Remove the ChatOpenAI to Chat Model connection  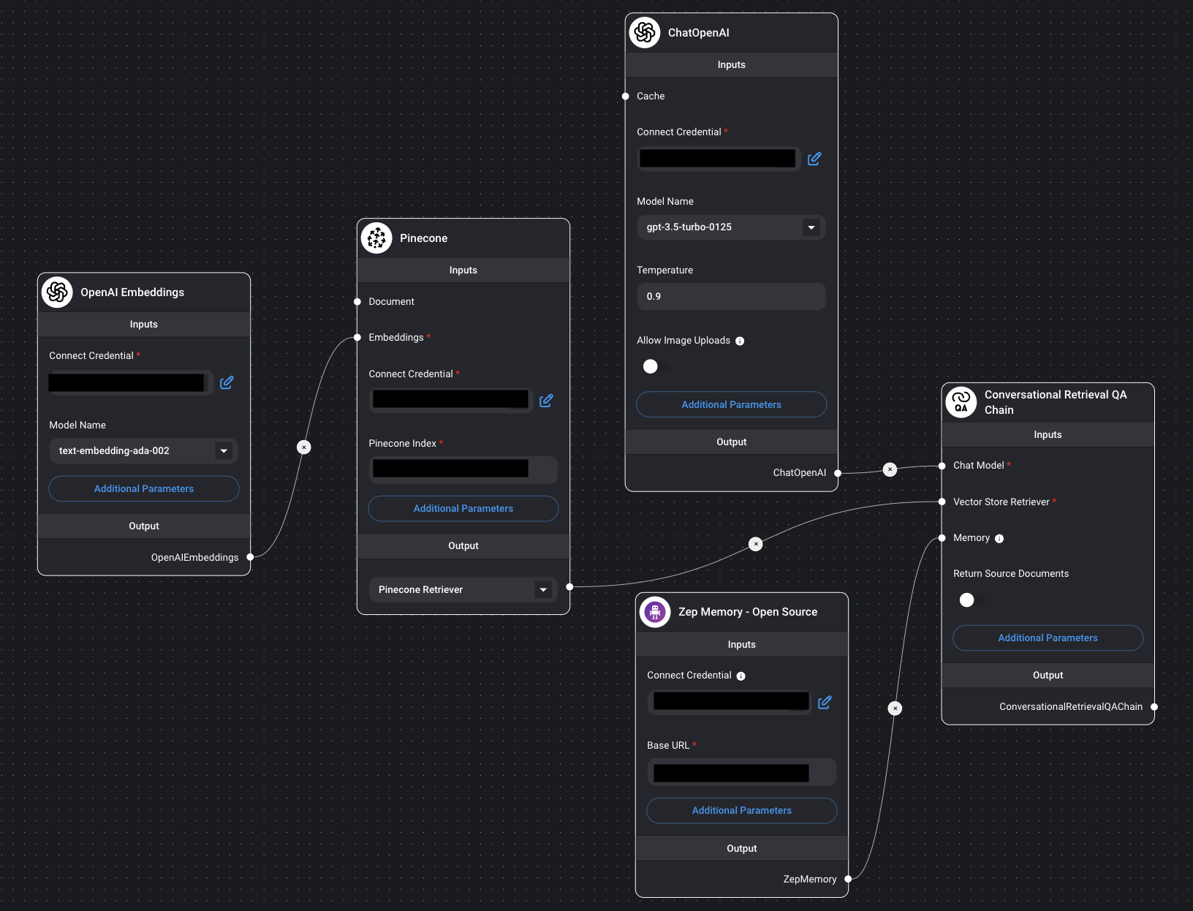click(x=890, y=470)
